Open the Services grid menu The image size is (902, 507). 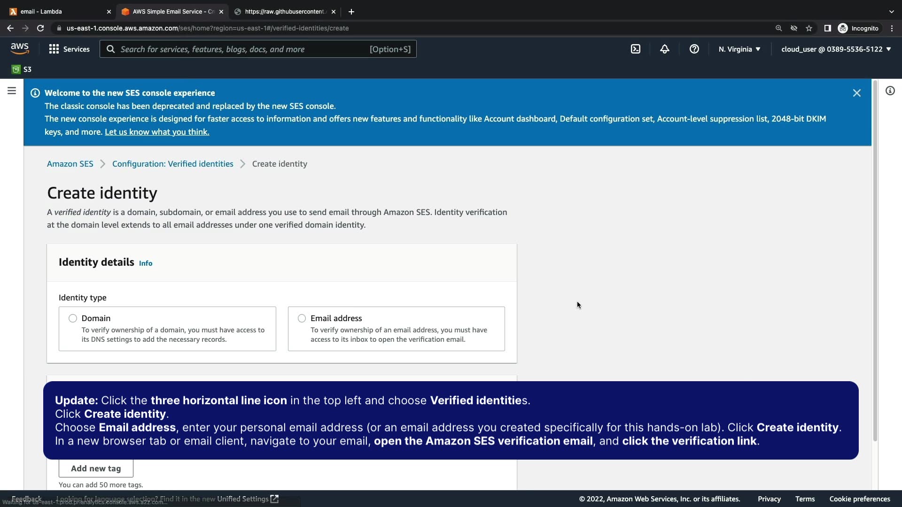70,49
